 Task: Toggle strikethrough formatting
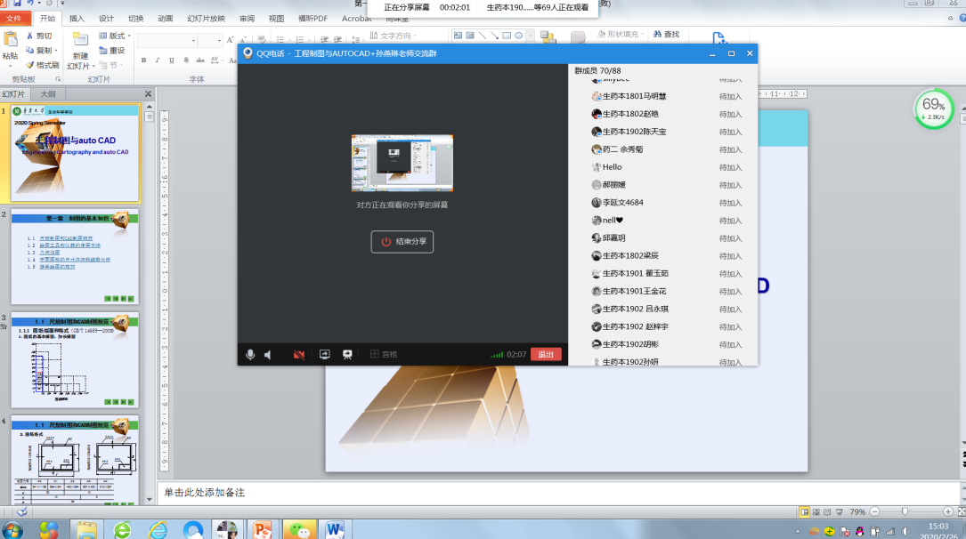click(x=200, y=60)
